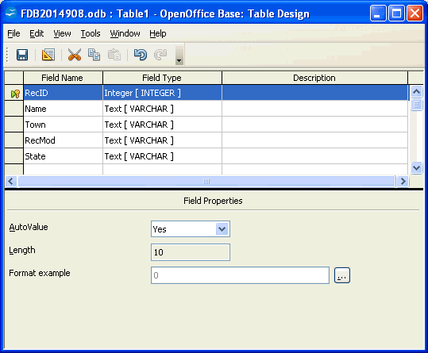Cut selection with the scissors icon
428x353 pixels.
75,55
